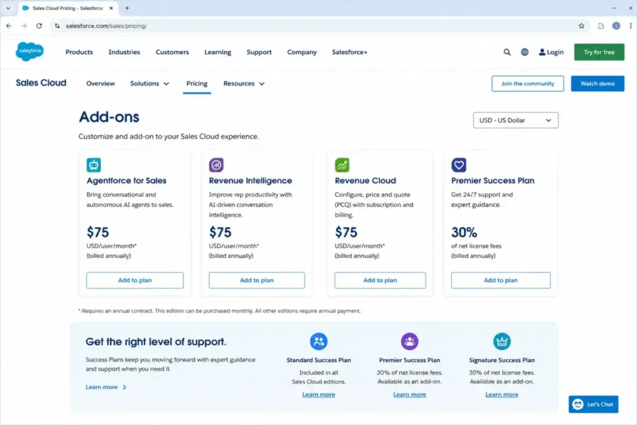
Task: Open the Learning menu
Action: point(218,52)
